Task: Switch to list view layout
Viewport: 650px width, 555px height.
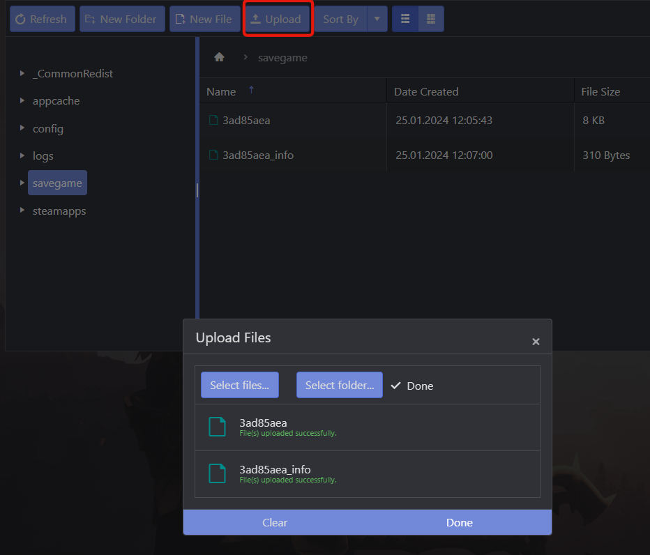Action: (x=405, y=19)
